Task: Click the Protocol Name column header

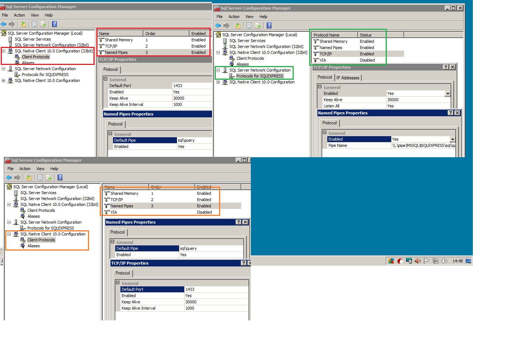Action: [x=335, y=35]
